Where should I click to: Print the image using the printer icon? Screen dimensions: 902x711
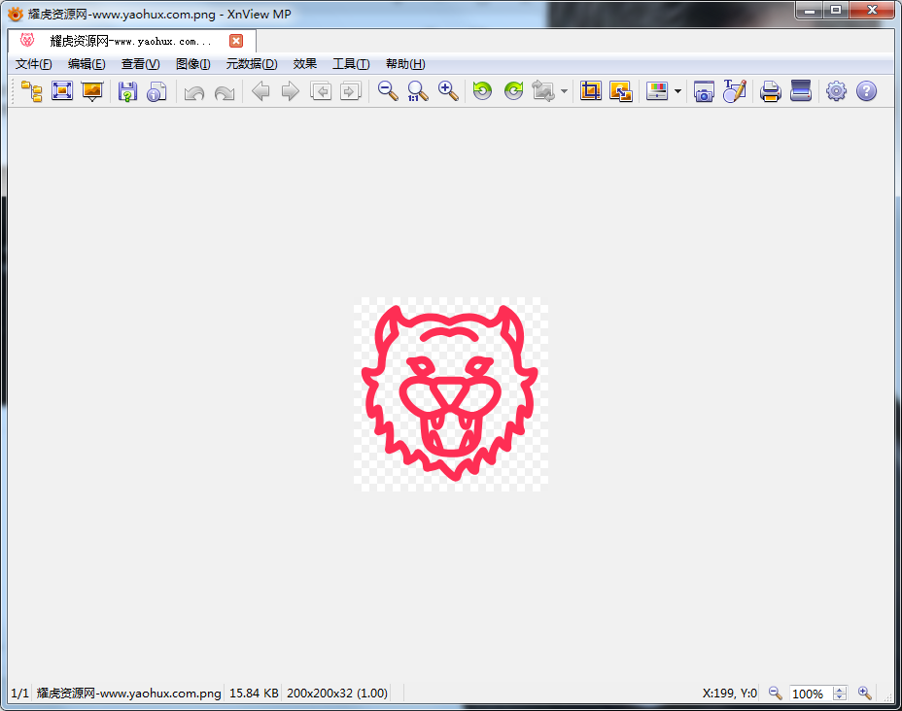771,92
